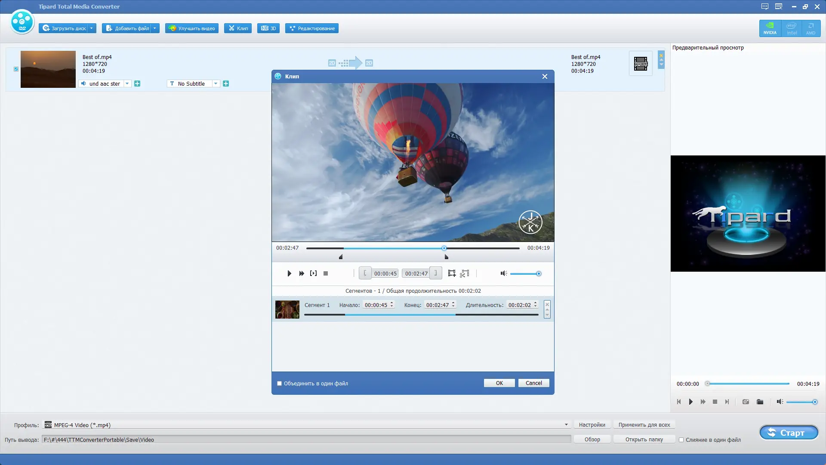
Task: Open snapshot folder icon in preview panel
Action: tap(760, 402)
